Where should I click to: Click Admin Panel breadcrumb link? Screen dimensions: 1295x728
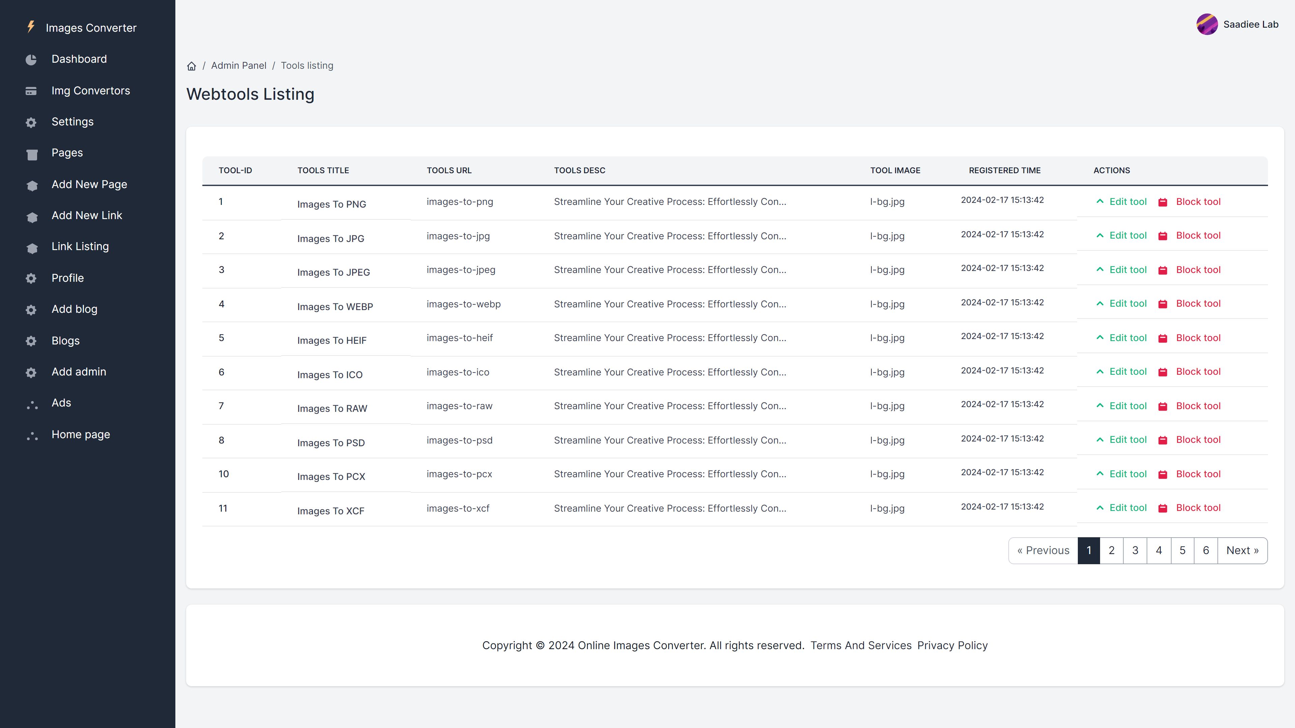tap(238, 65)
